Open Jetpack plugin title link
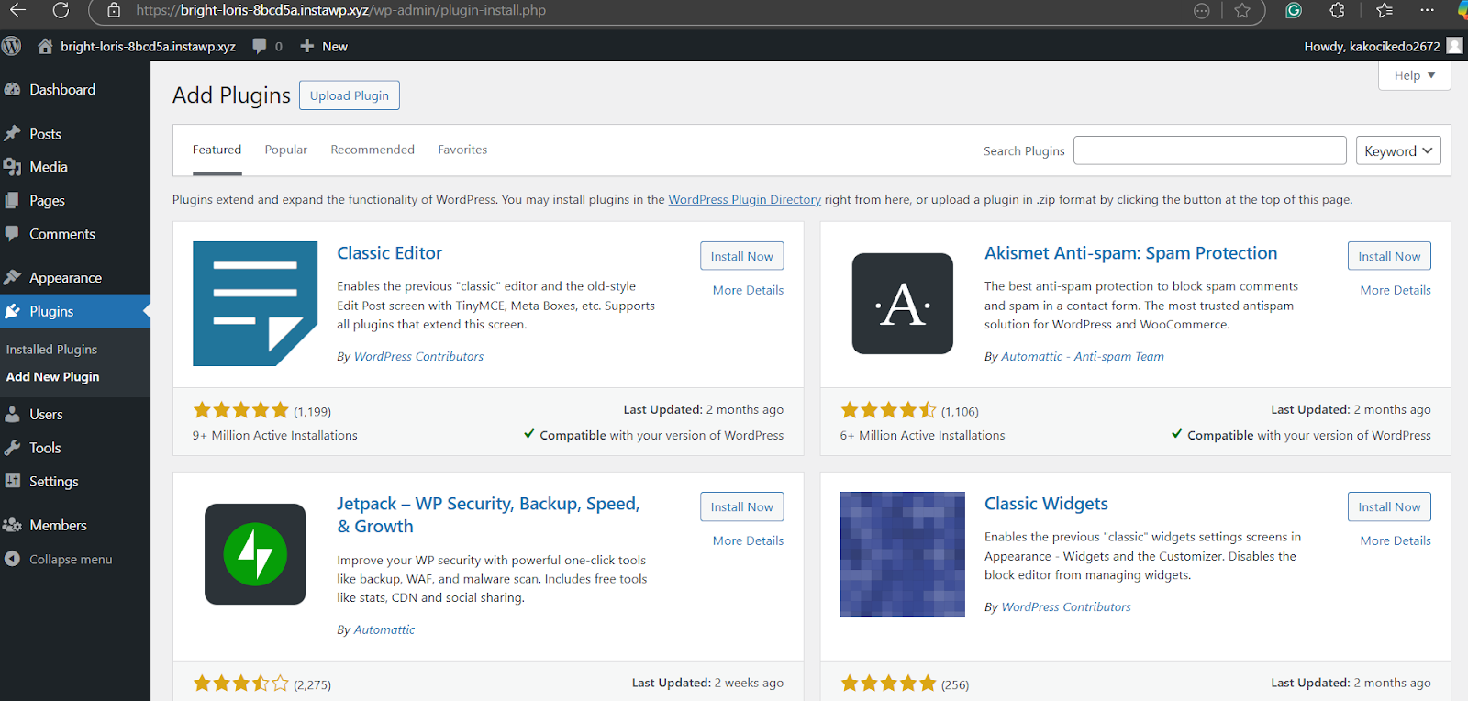This screenshot has height=701, width=1468. (x=488, y=515)
